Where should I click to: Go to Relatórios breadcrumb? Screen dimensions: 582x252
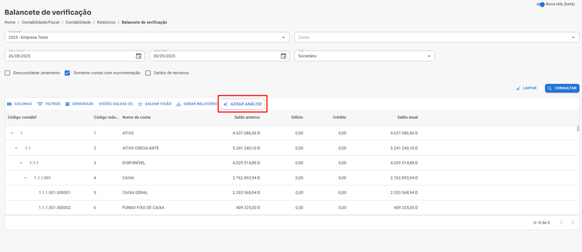(x=106, y=22)
